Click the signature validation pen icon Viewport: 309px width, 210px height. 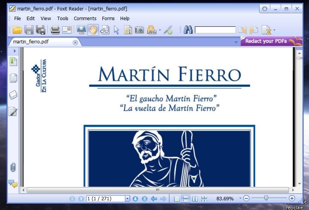(168, 30)
